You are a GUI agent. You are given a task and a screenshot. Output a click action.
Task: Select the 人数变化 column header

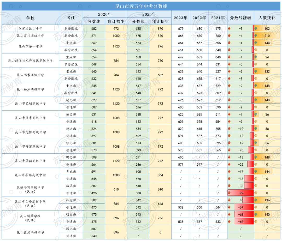267,18
